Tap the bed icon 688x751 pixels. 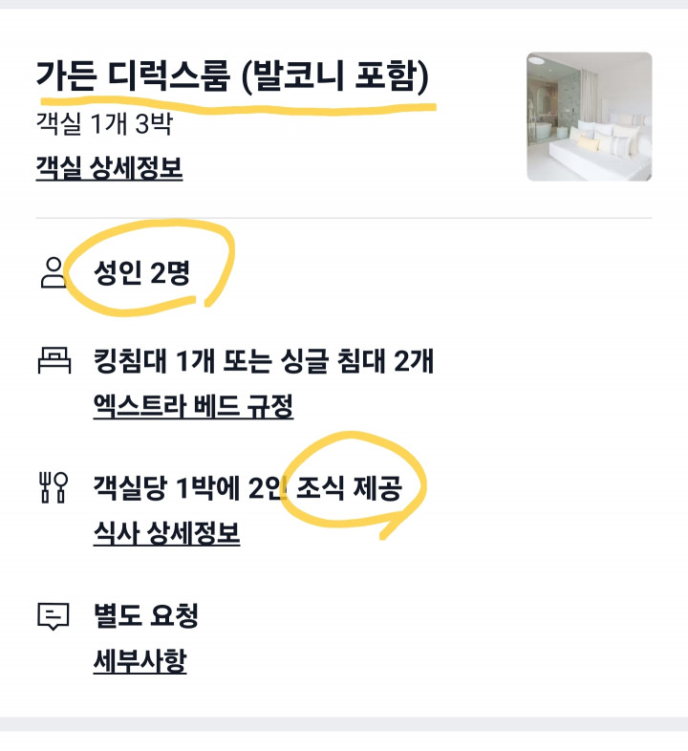tap(53, 361)
